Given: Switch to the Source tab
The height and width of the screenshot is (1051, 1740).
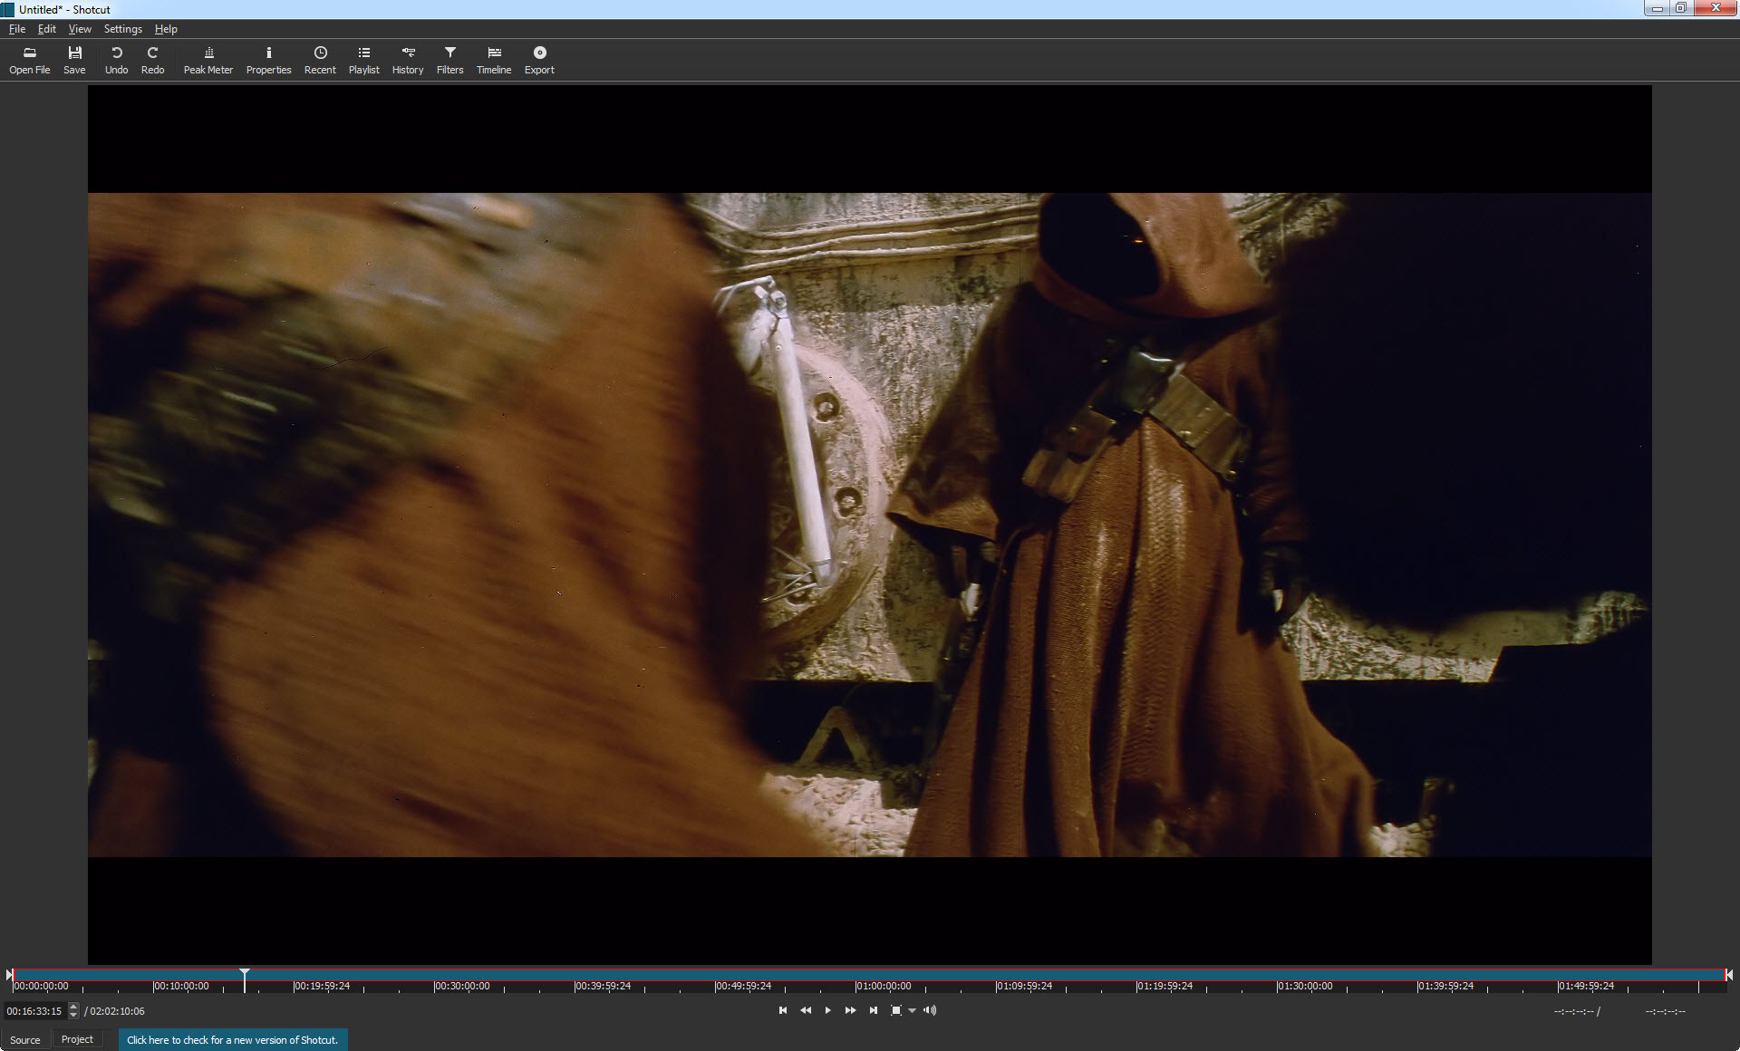Looking at the screenshot, I should pos(25,1039).
